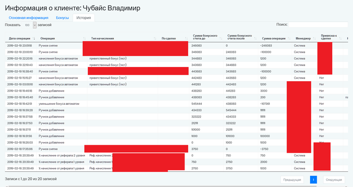This screenshot has width=353, height=187.
Task: Sort by Дата операции column arrows
Action: 34,38
